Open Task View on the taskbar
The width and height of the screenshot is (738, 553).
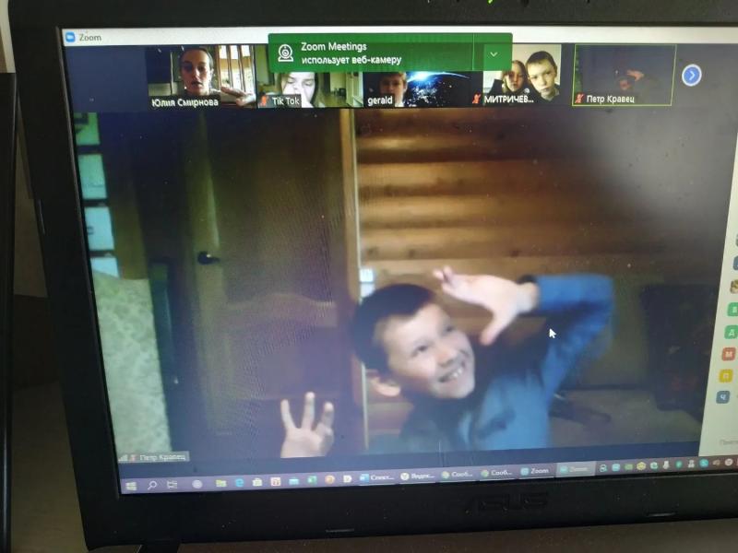(173, 485)
